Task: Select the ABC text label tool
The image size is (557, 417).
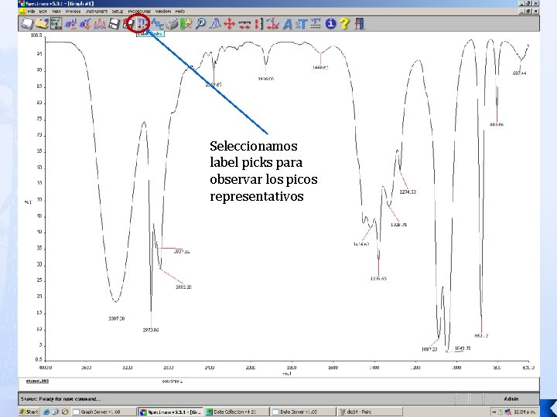Action: [157, 24]
